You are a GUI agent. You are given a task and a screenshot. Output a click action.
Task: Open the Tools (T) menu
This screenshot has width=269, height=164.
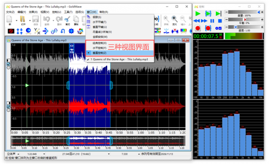(x=68, y=12)
